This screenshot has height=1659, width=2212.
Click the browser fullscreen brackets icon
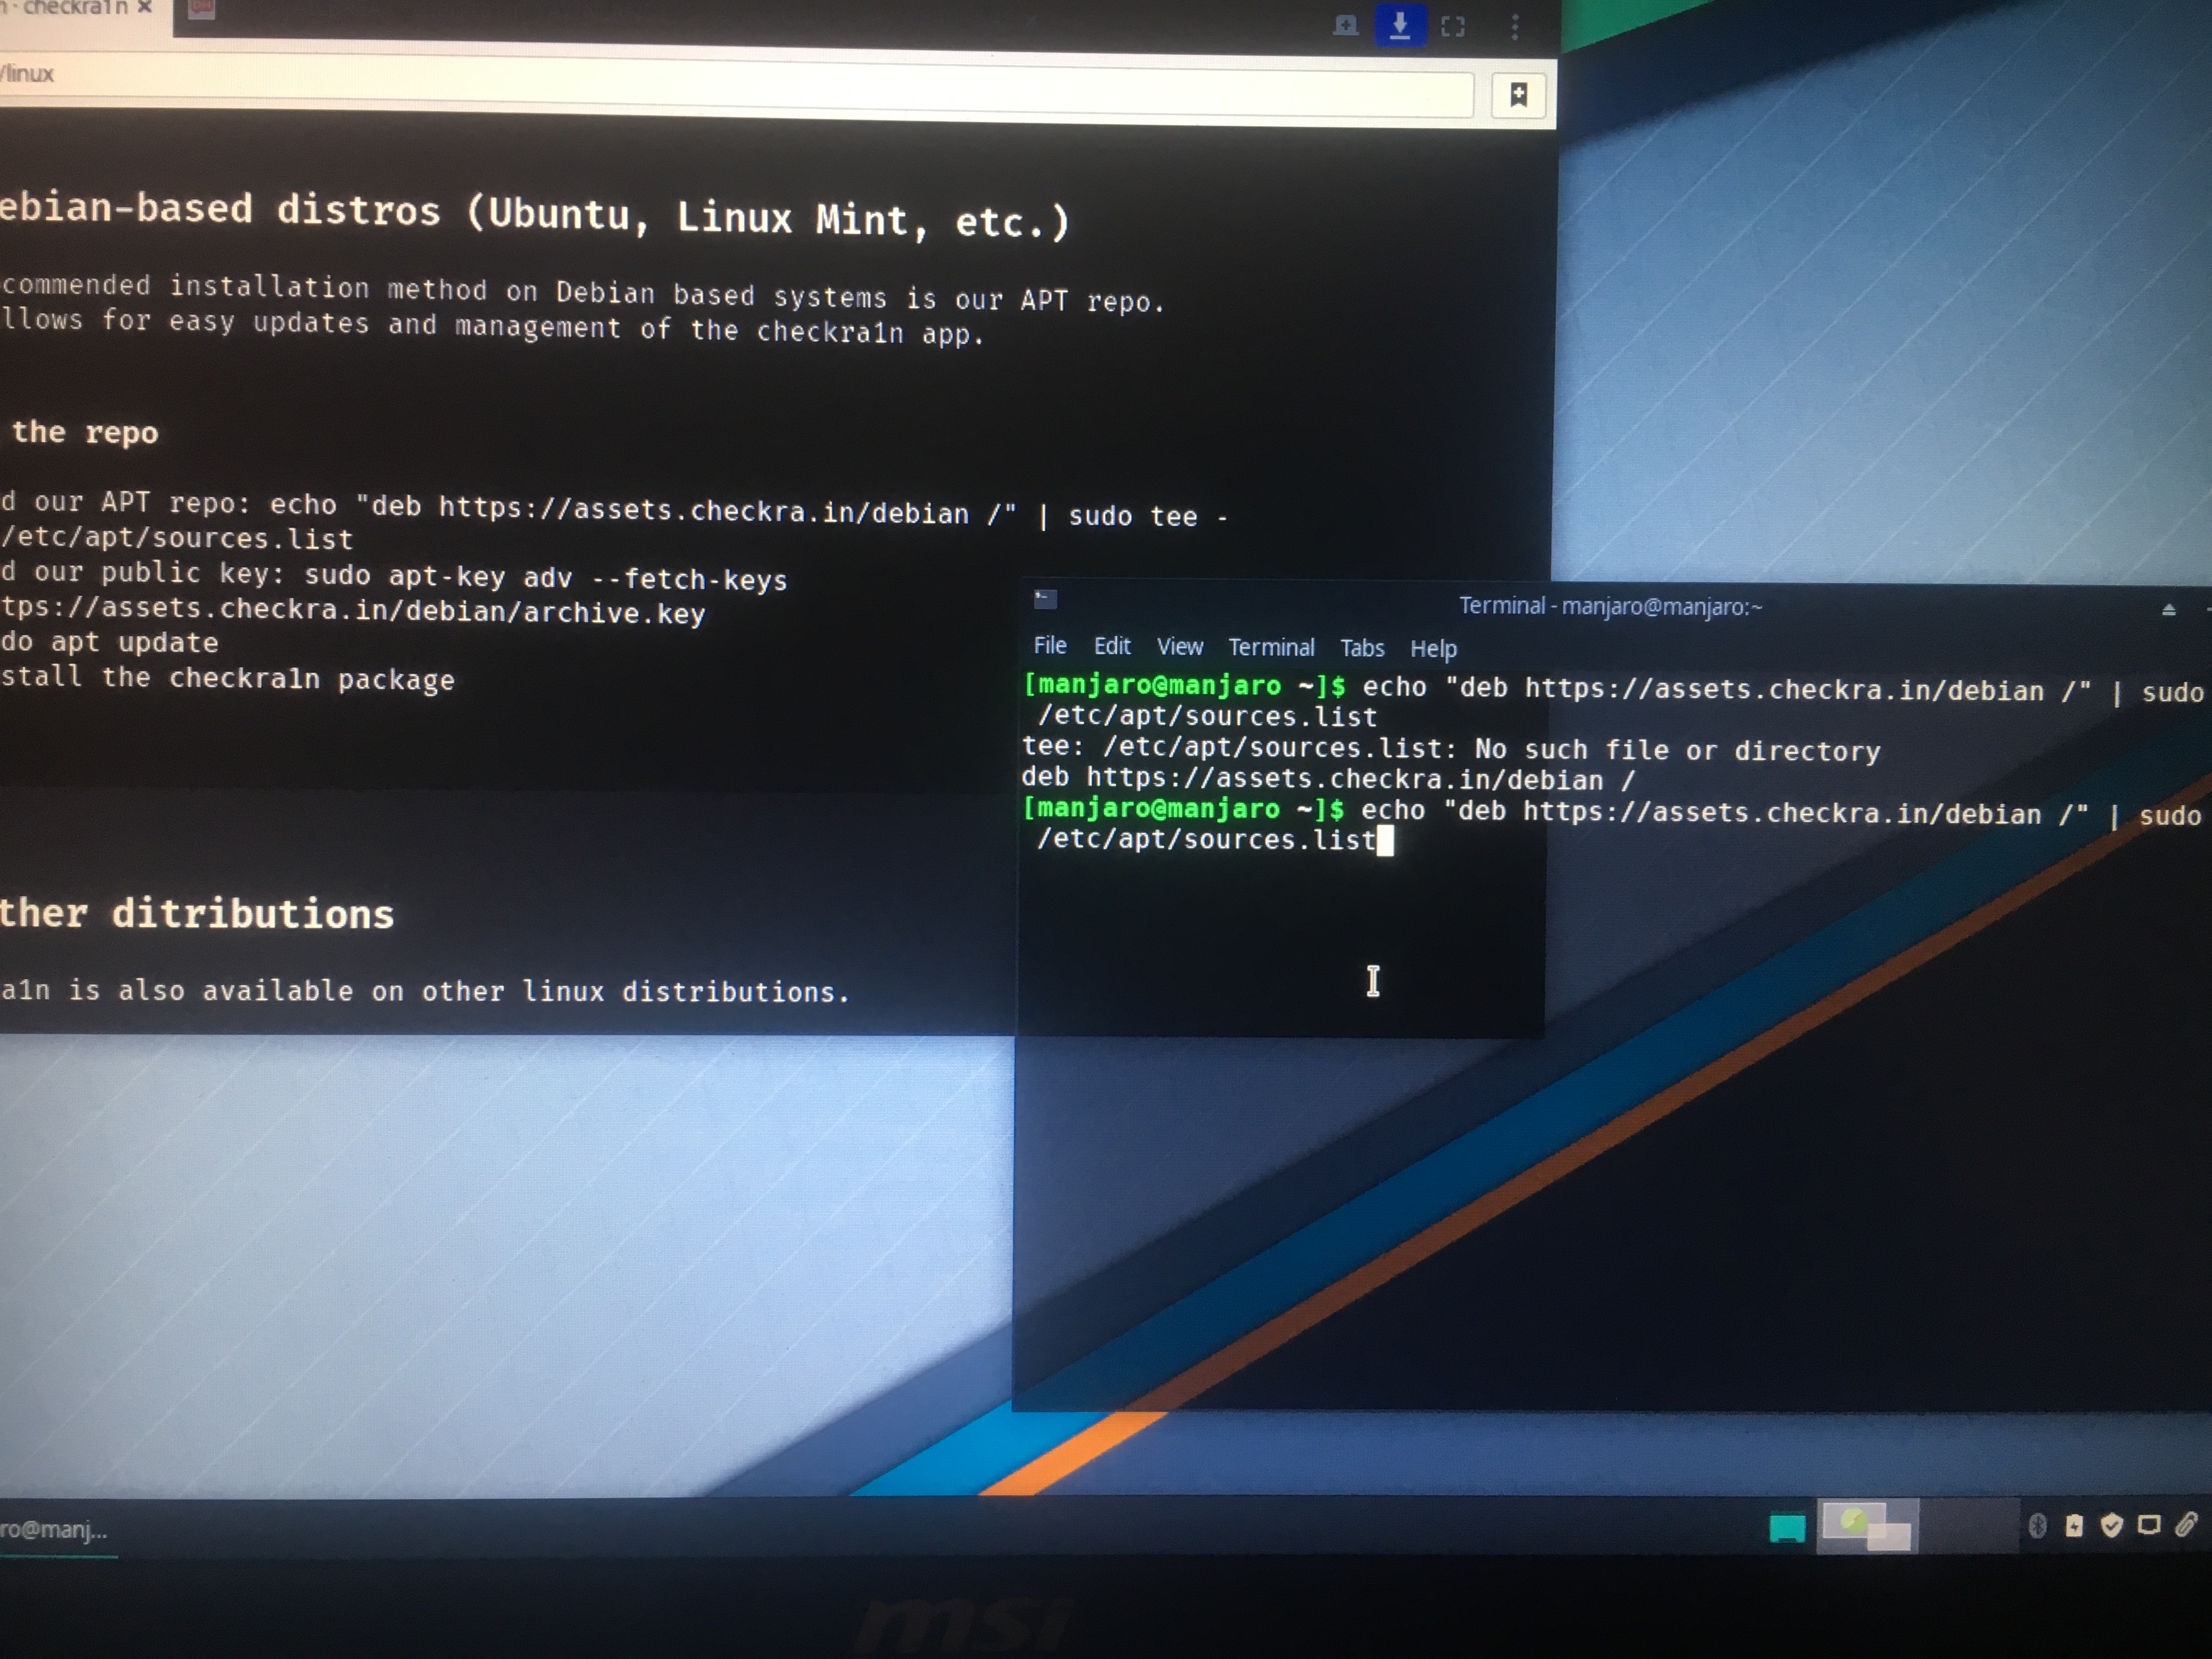(1453, 27)
